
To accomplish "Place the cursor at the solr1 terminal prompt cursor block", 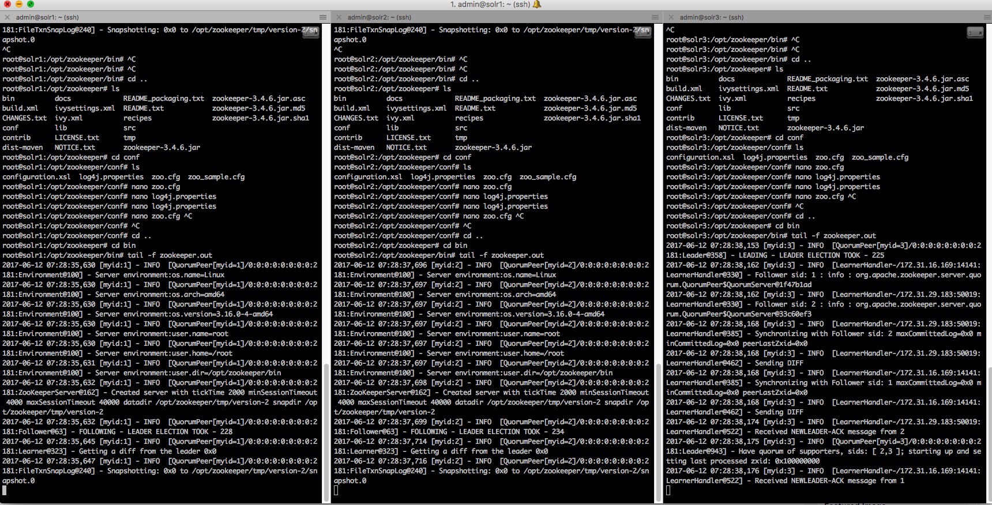I will [x=5, y=491].
